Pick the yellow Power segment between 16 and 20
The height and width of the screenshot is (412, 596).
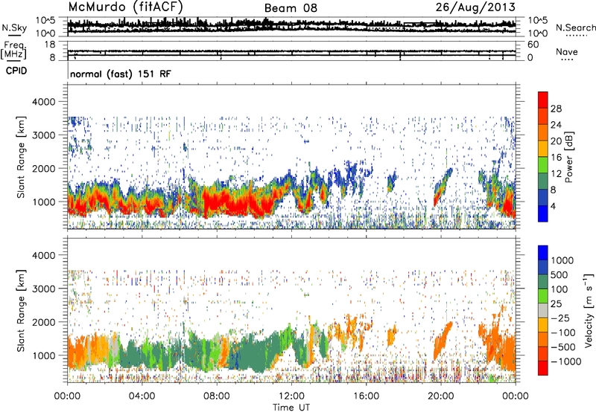543,148
